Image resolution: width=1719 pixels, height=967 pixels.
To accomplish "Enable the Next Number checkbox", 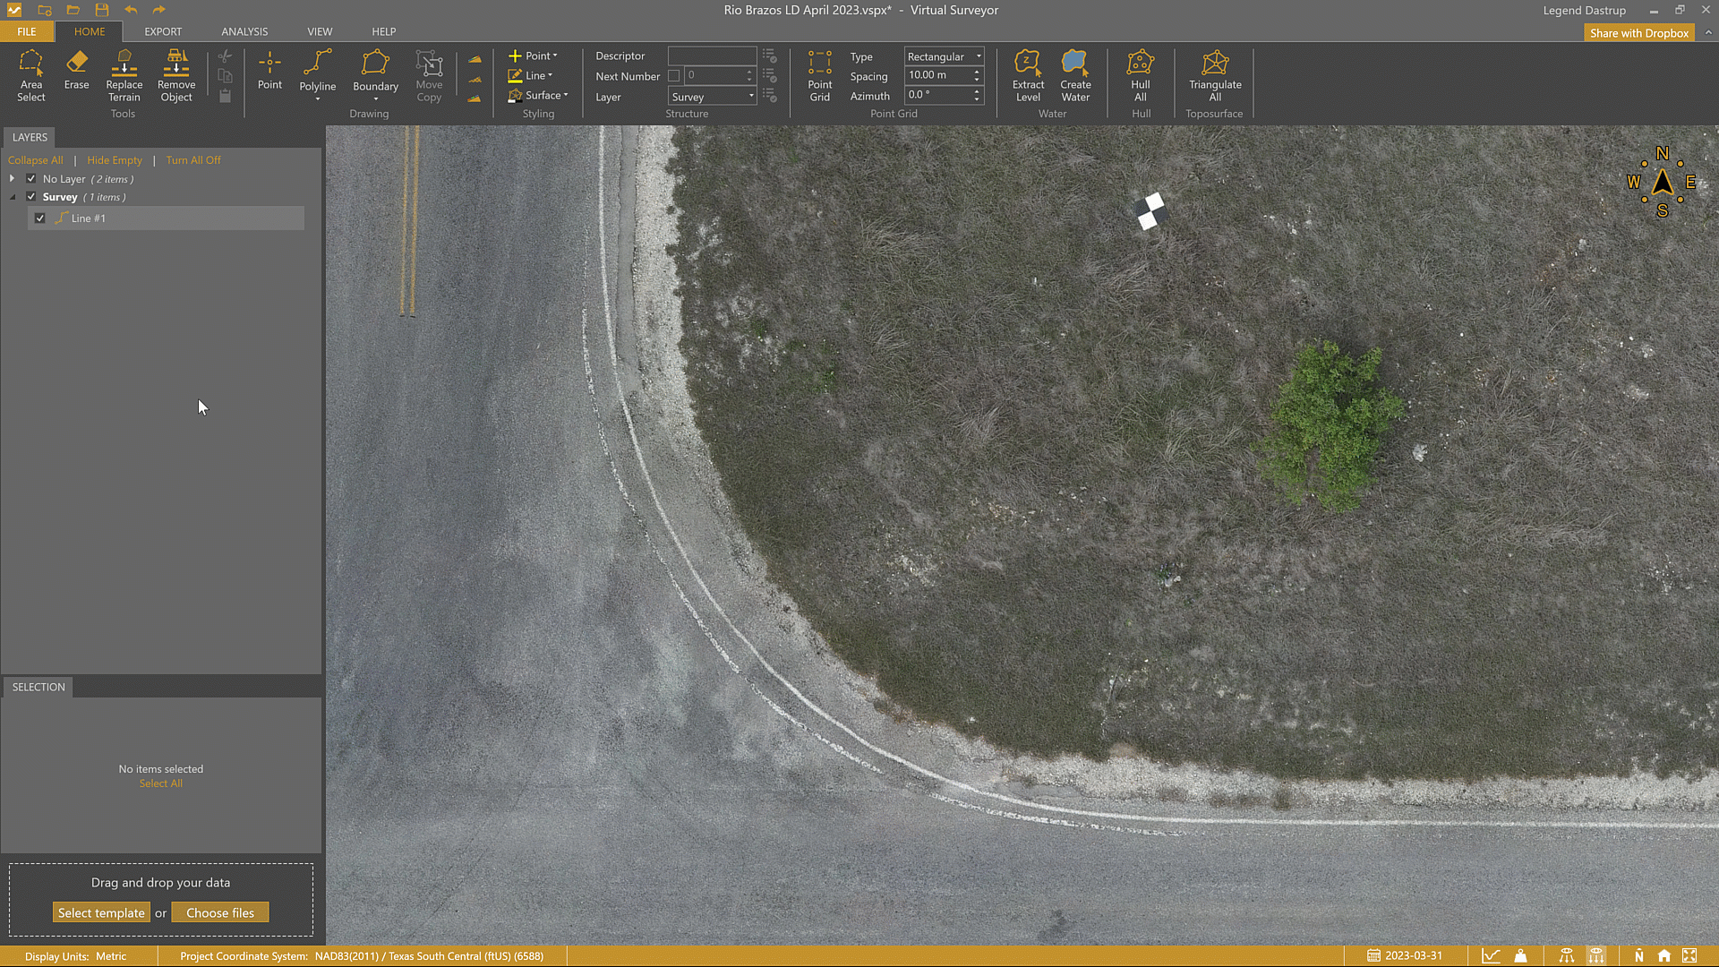I will click(x=674, y=76).
